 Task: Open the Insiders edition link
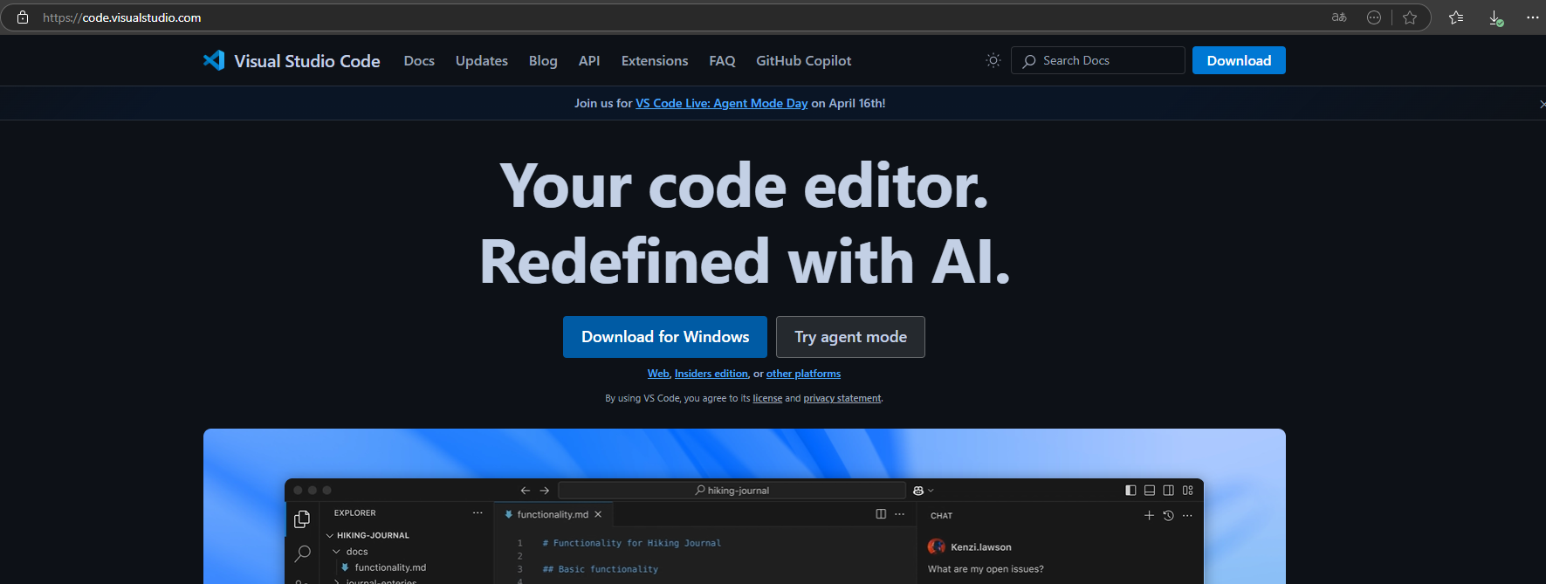click(711, 374)
